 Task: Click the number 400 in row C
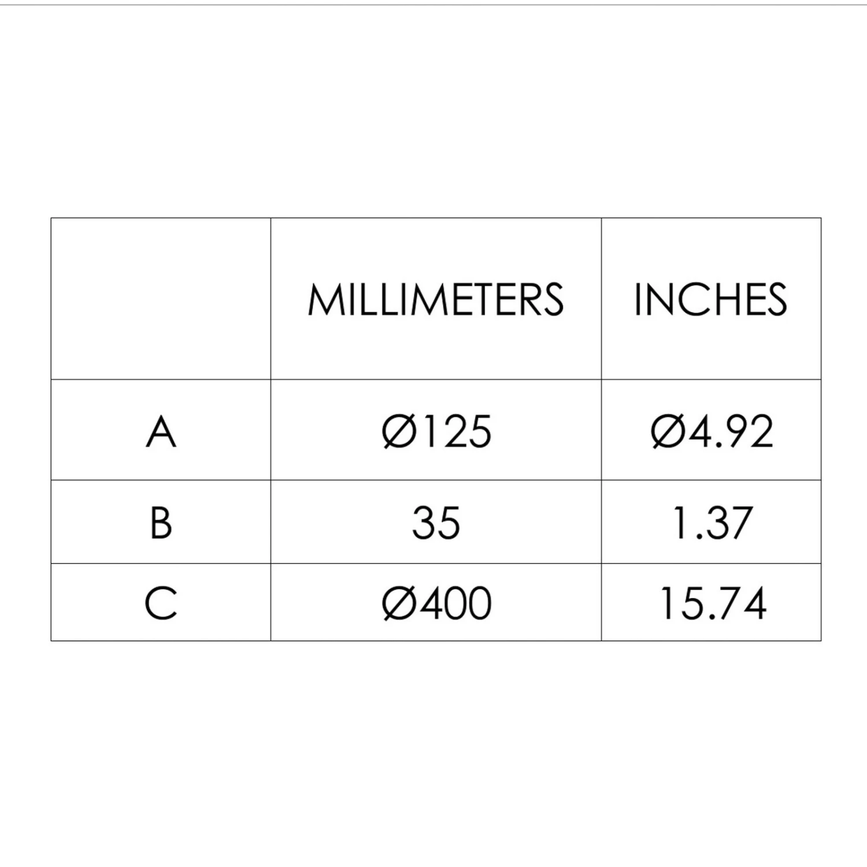(x=455, y=604)
